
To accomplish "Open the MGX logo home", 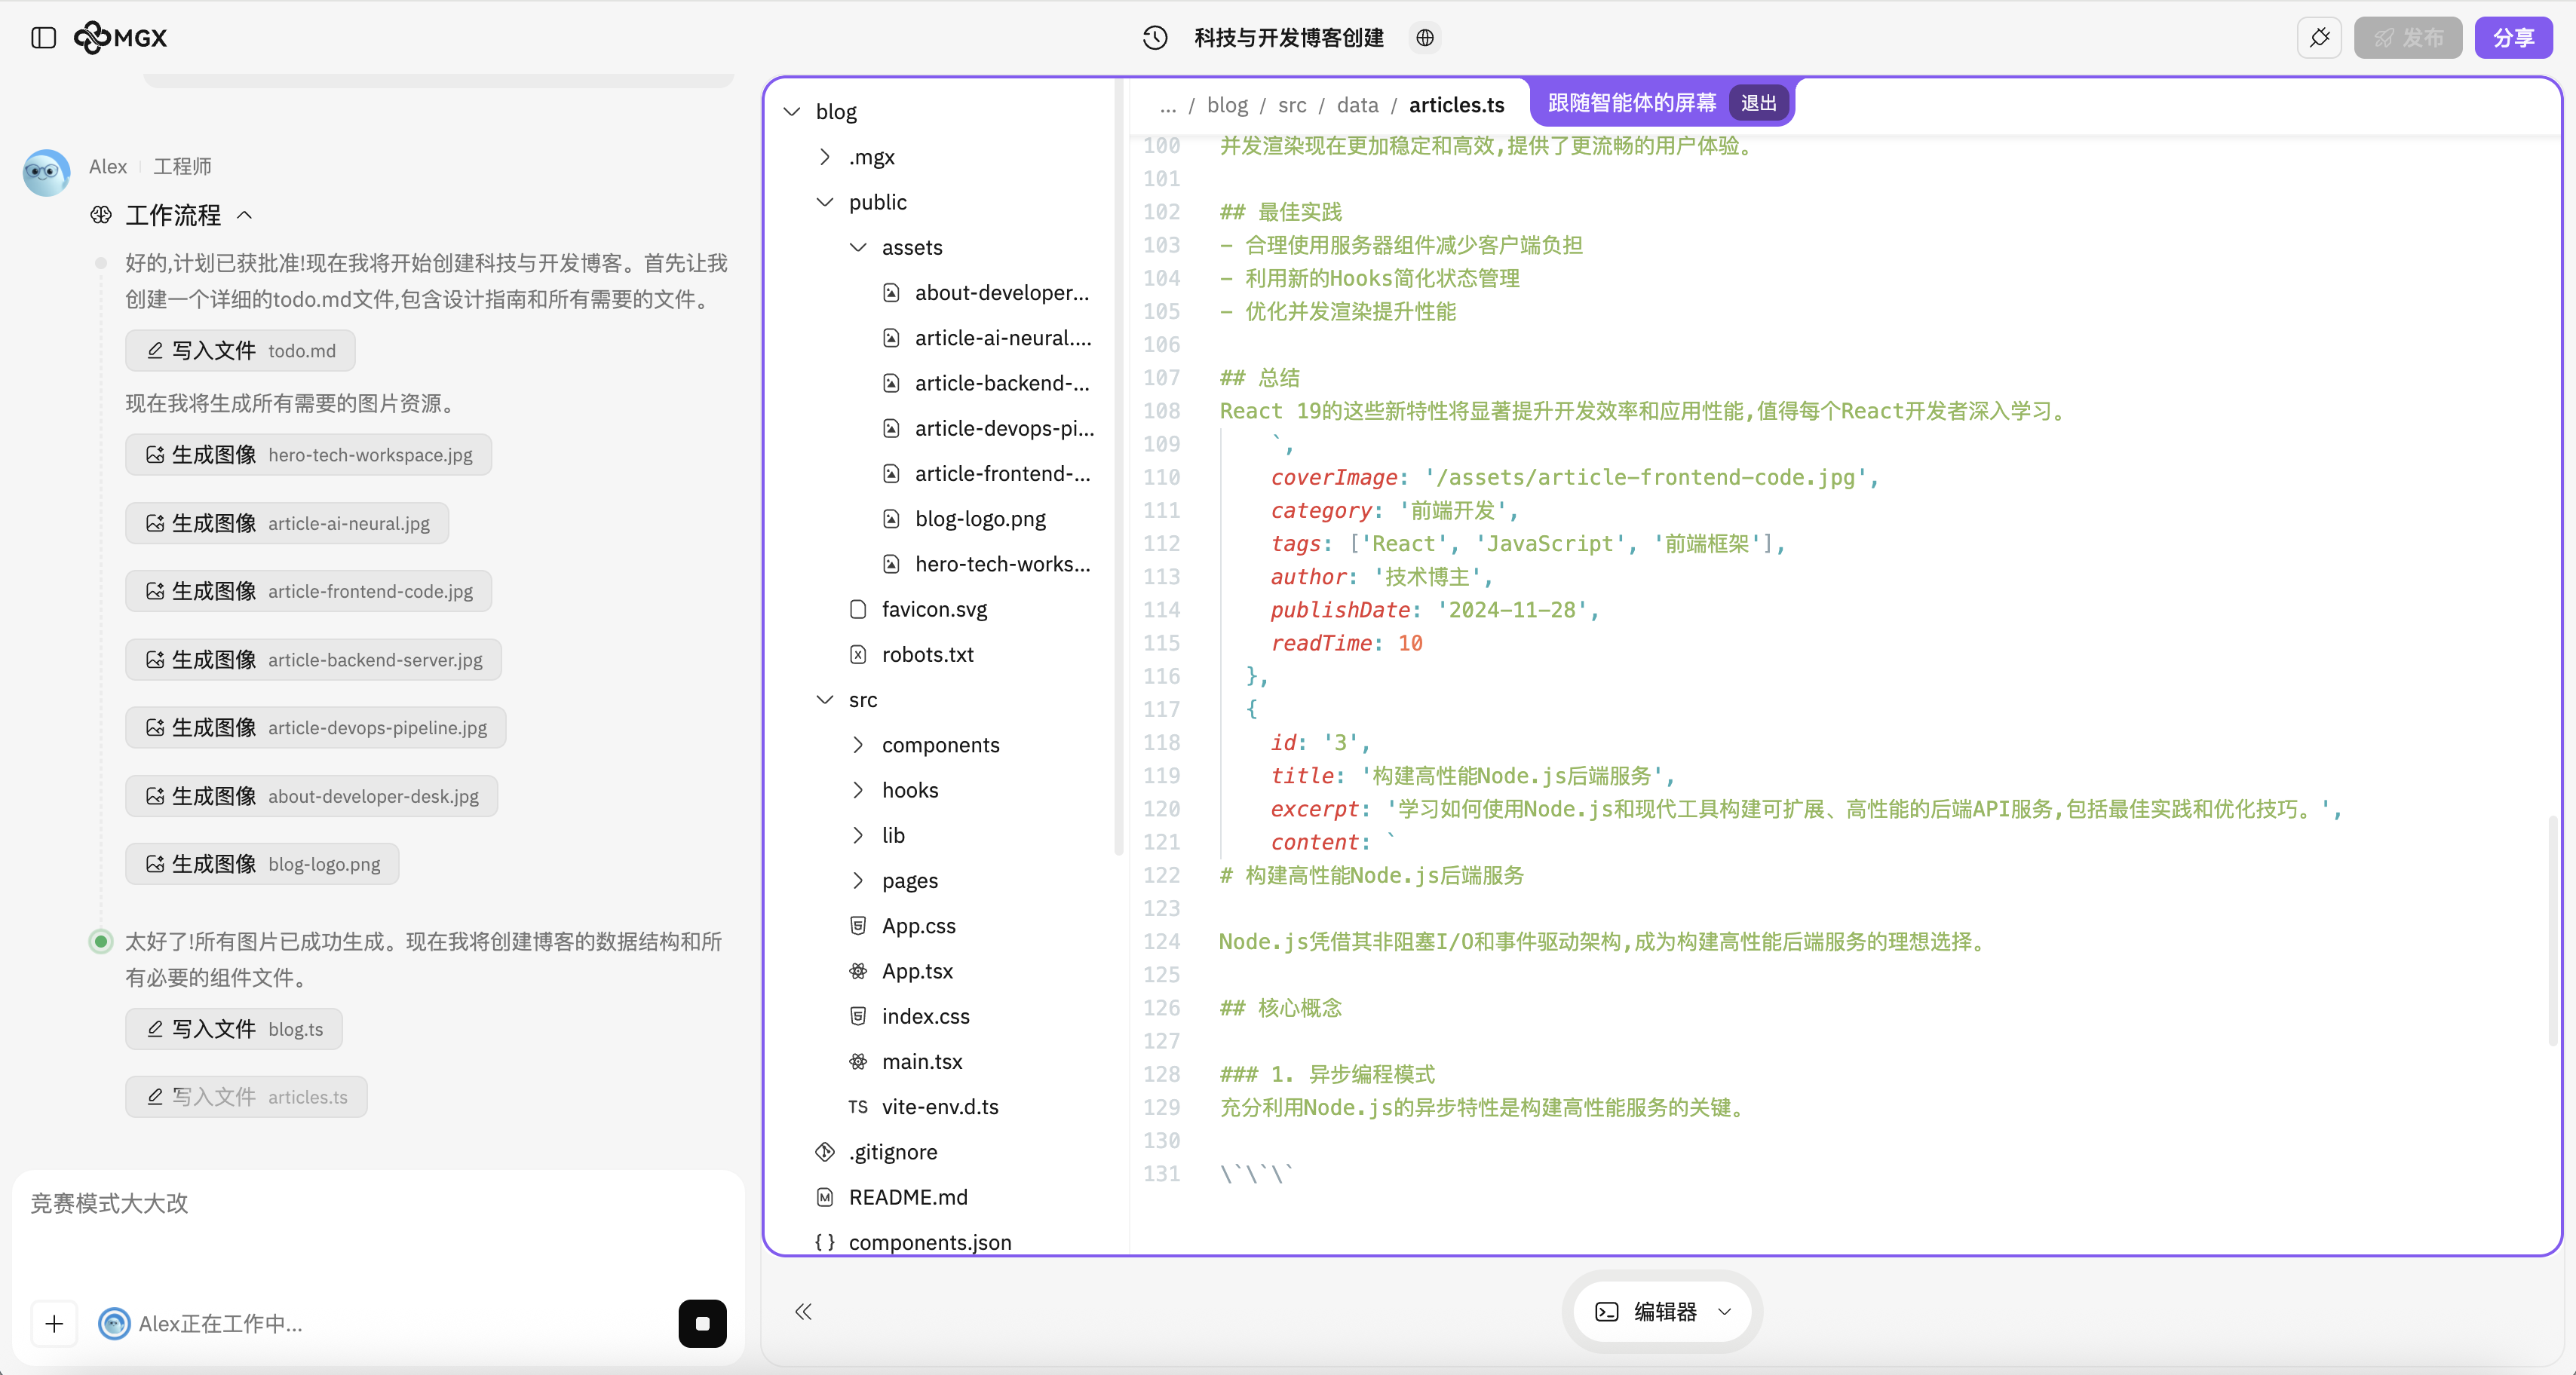I will coord(121,38).
